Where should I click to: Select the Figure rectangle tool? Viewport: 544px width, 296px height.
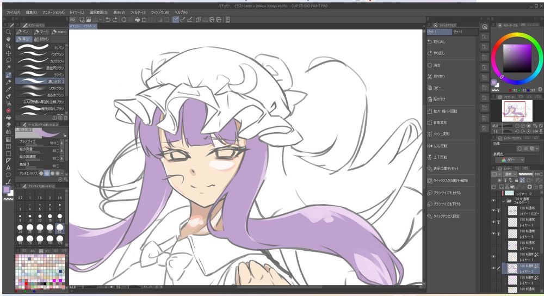coord(8,153)
